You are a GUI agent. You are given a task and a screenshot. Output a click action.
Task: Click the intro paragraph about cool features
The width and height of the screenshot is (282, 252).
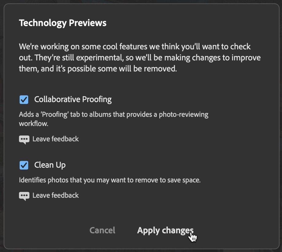(x=140, y=58)
